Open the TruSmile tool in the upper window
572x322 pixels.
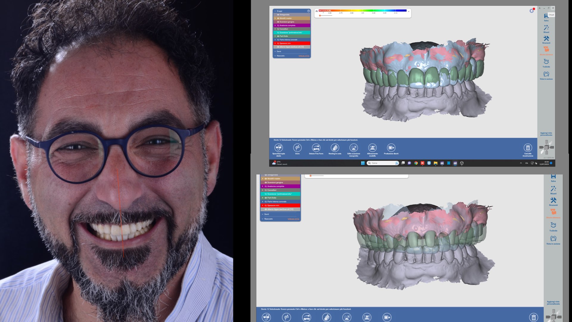546,62
